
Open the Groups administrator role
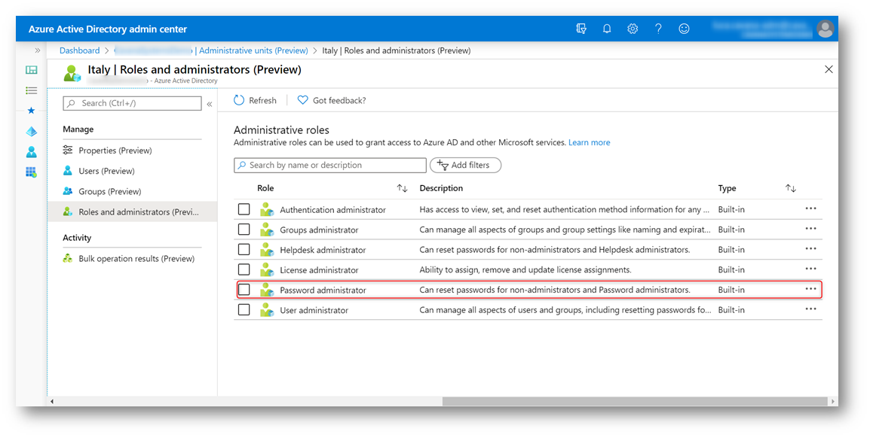pos(319,230)
